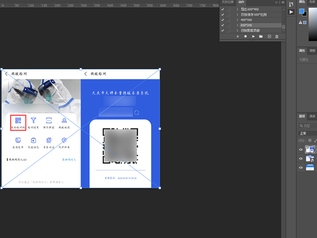Select the 600*240 action row
The height and width of the screenshot is (238, 317).
click(x=260, y=25)
